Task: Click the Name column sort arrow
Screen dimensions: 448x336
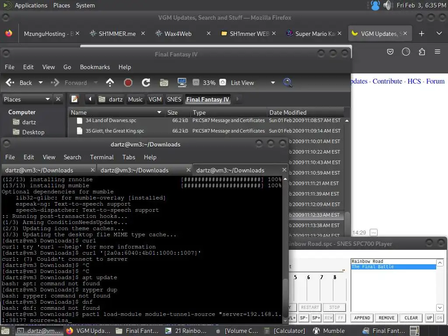Action: click(x=159, y=112)
